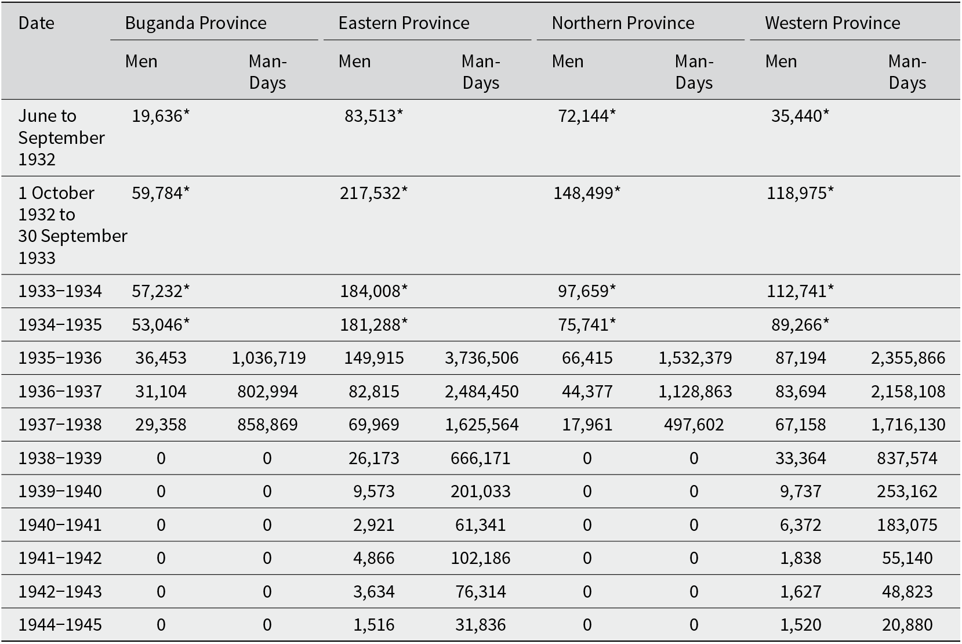Click the 1935–1936 row label
Image resolution: width=962 pixels, height=644 pixels.
pos(60,358)
